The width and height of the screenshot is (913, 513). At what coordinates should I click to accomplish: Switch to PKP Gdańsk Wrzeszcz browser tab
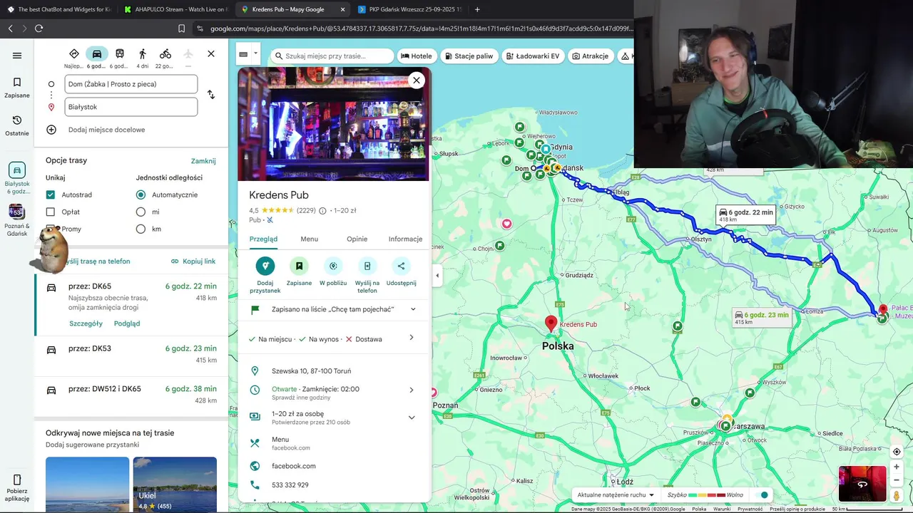click(x=409, y=9)
